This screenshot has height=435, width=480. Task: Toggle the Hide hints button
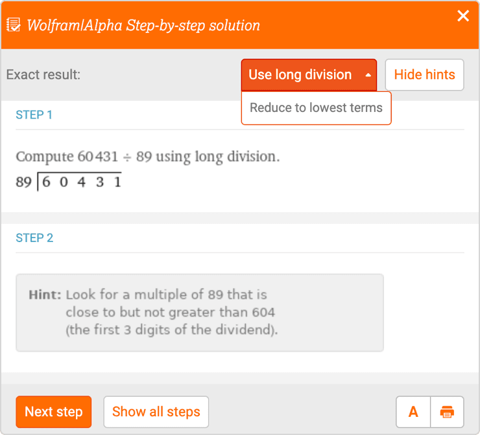point(424,75)
